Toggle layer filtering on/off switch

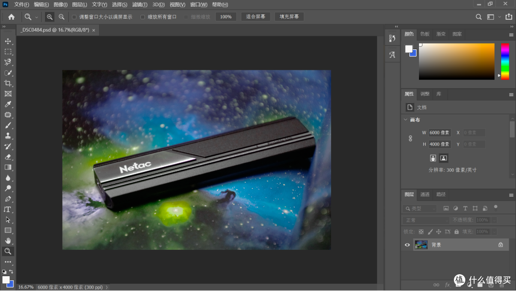(495, 207)
